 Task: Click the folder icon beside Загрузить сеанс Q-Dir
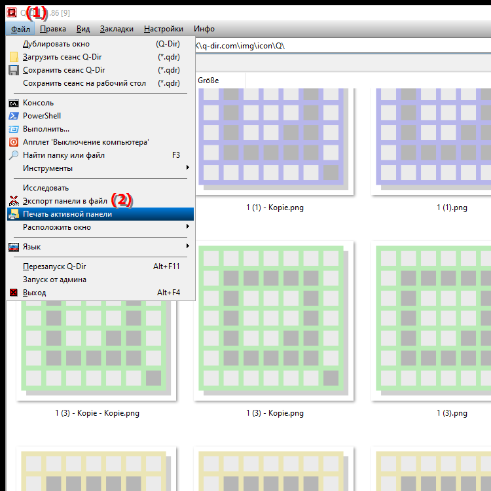14,57
